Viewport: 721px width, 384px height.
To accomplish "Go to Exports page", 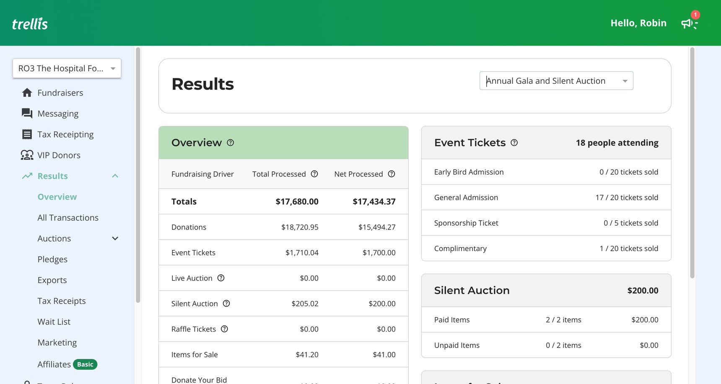I will point(52,280).
